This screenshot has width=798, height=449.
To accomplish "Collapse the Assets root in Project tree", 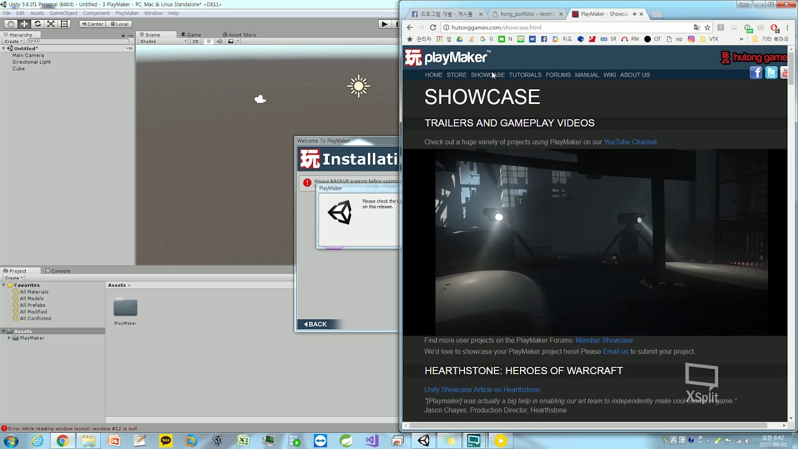I will pyautogui.click(x=4, y=331).
